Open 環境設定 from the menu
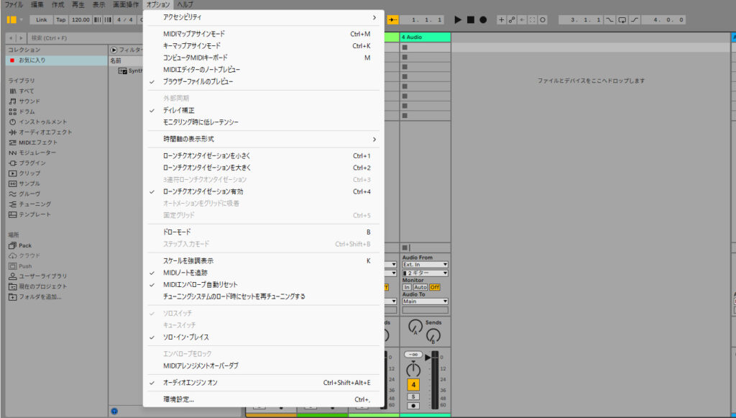Screen dimensions: 736x418 click(178, 399)
